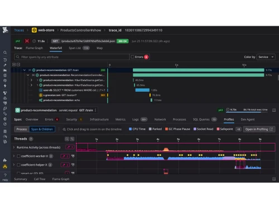The image size is (279, 209).
Task: Open the SQL Queries tab
Action: click(205, 119)
